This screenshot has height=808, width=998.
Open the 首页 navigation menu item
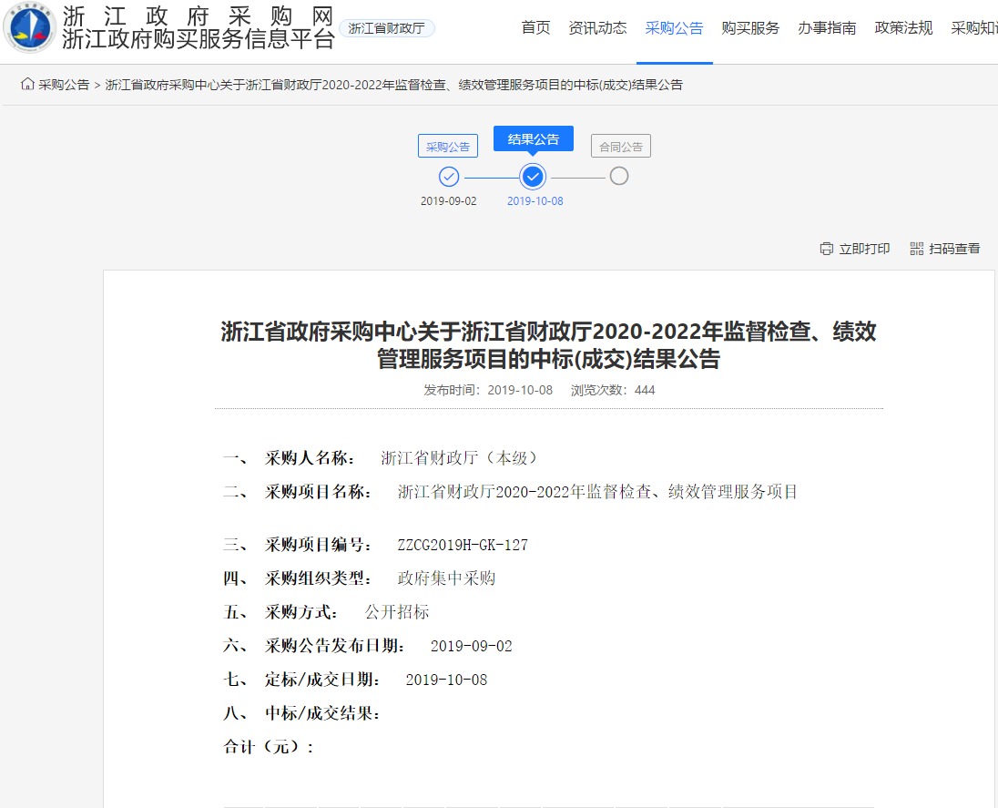(535, 28)
